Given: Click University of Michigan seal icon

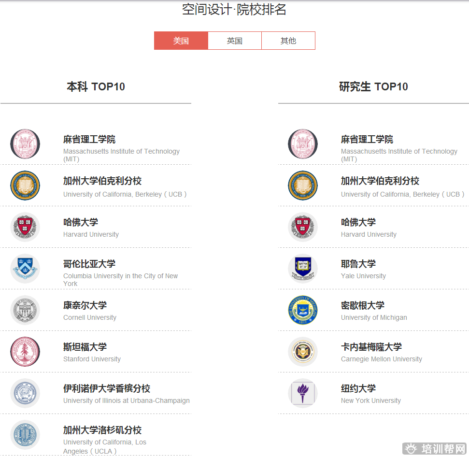Looking at the screenshot, I should pos(303,310).
